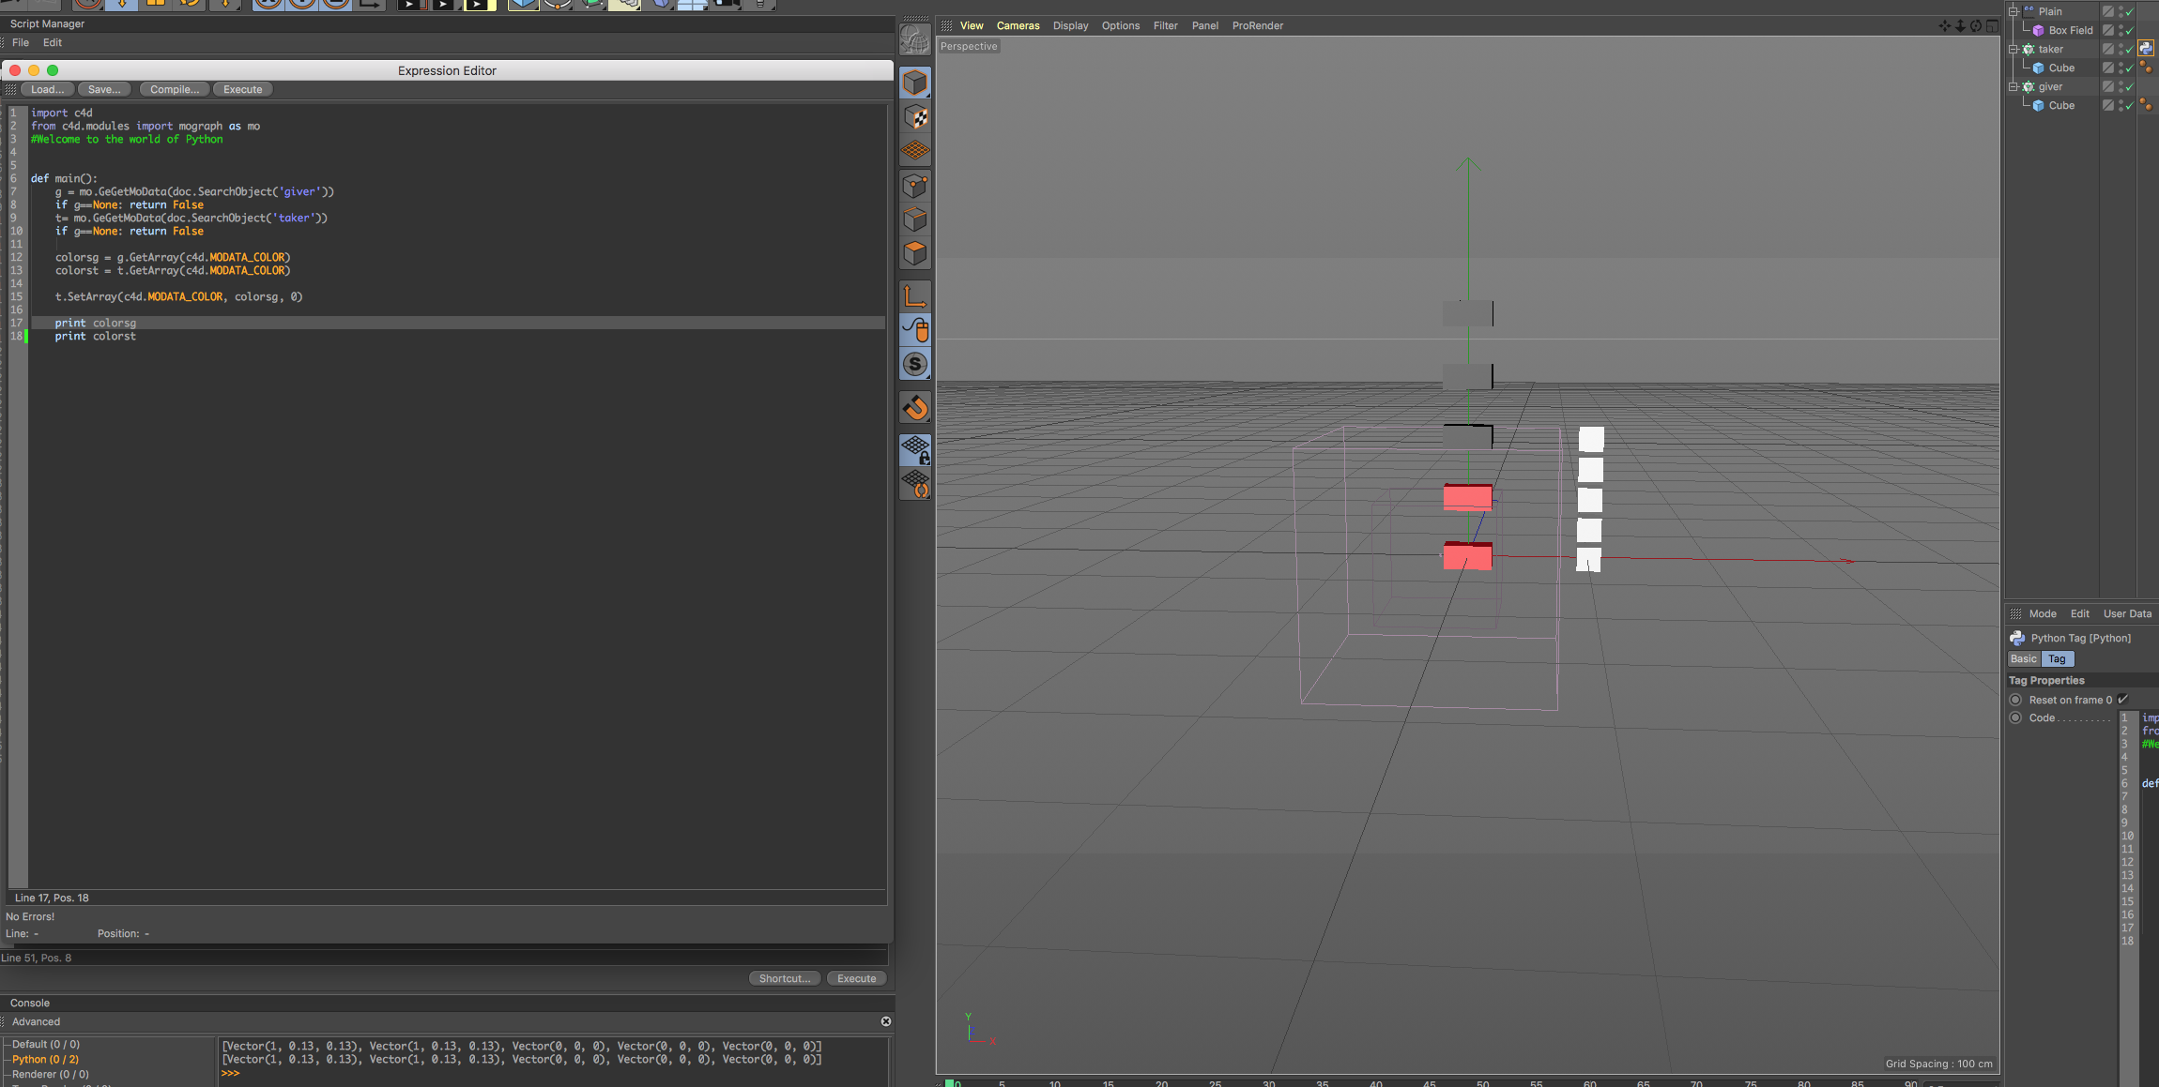
Task: Switch to Edges mode icon
Action: (915, 219)
